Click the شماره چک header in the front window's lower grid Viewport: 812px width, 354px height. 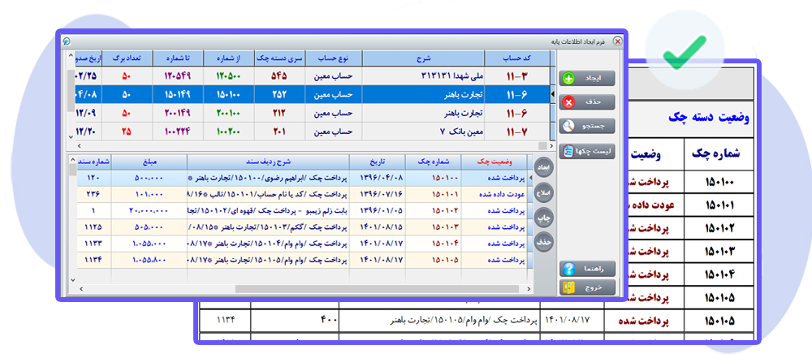click(x=433, y=162)
